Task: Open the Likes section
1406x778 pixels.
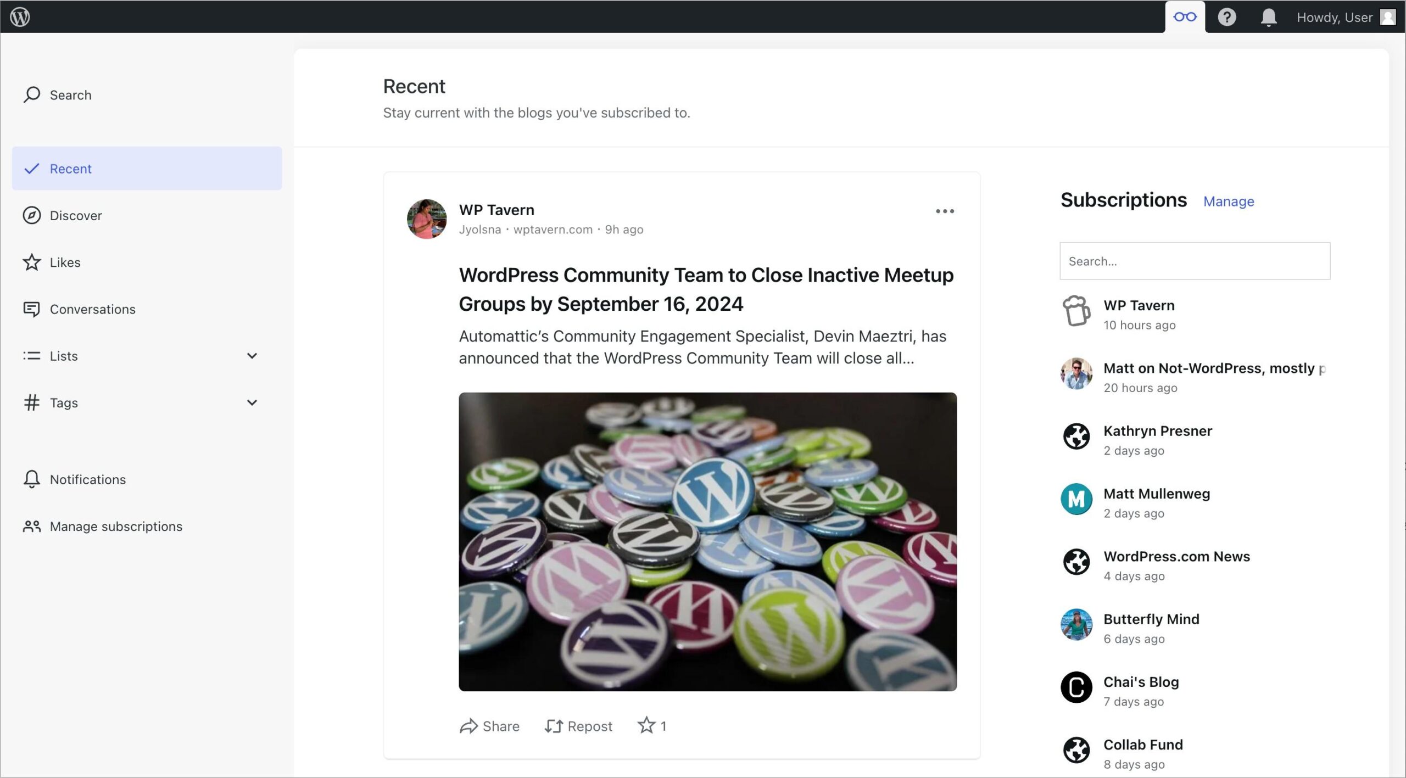Action: pos(65,261)
